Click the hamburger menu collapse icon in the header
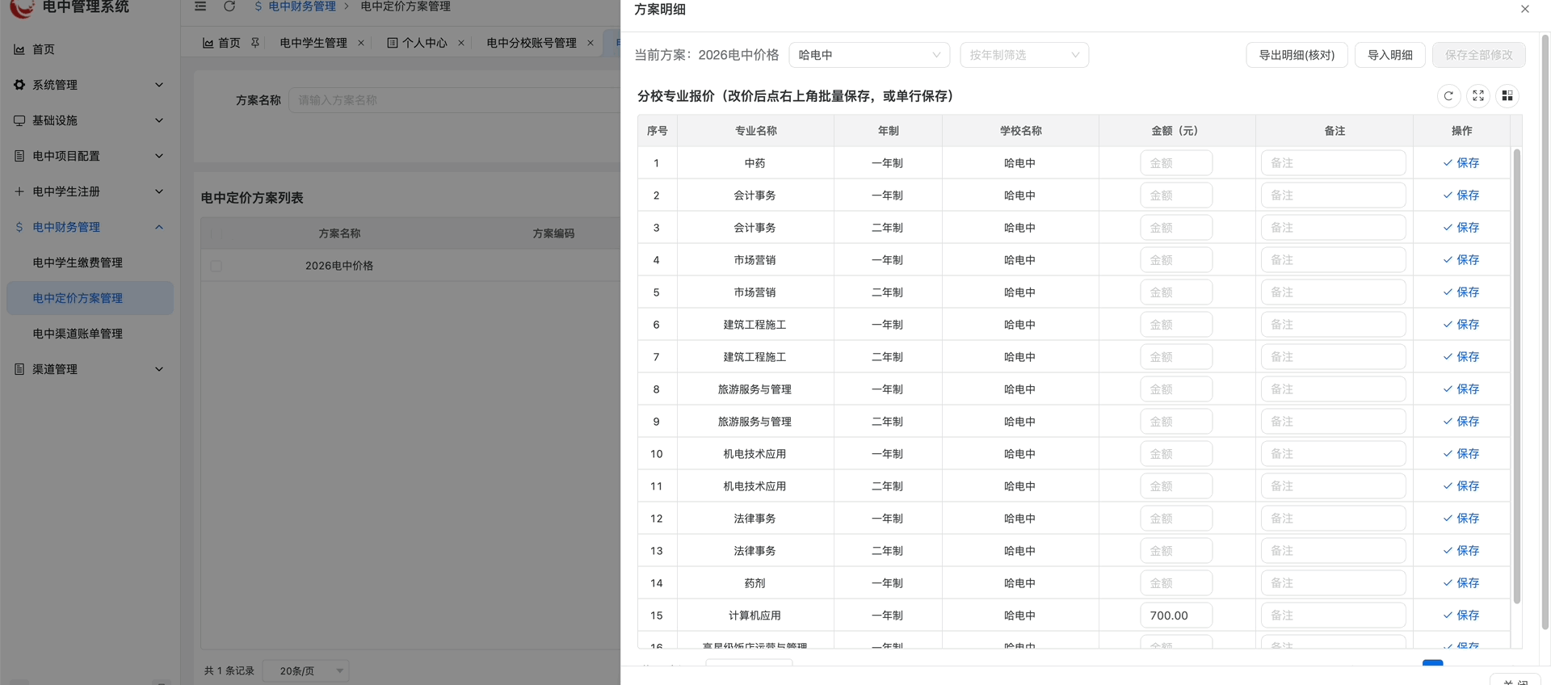This screenshot has height=685, width=1551. [200, 6]
